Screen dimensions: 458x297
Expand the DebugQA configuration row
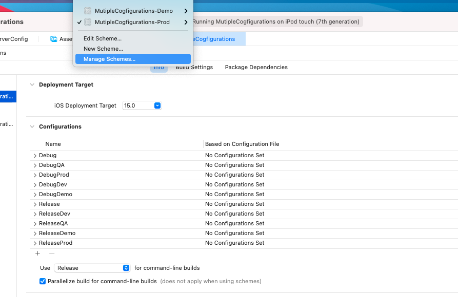tap(35, 165)
